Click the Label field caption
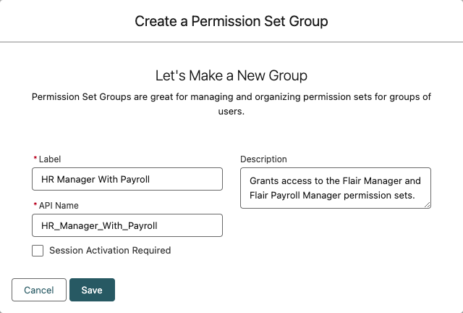The image size is (463, 313). 50,159
